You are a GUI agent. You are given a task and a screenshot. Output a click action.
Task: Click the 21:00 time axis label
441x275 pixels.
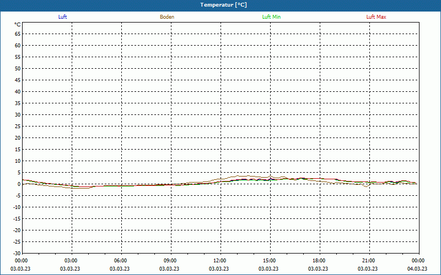pos(368,261)
